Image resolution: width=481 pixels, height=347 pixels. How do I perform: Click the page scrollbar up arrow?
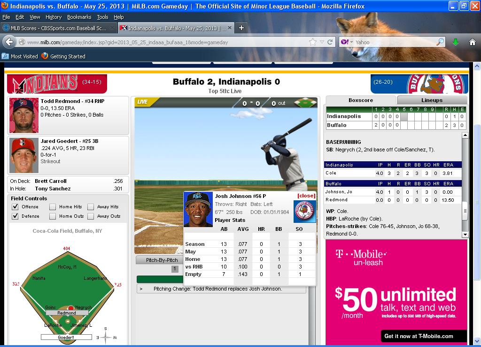[477, 66]
